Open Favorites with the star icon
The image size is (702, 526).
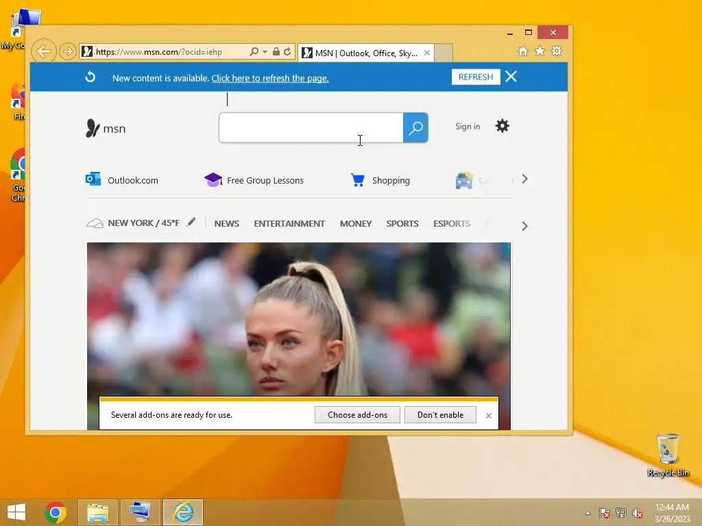[540, 51]
